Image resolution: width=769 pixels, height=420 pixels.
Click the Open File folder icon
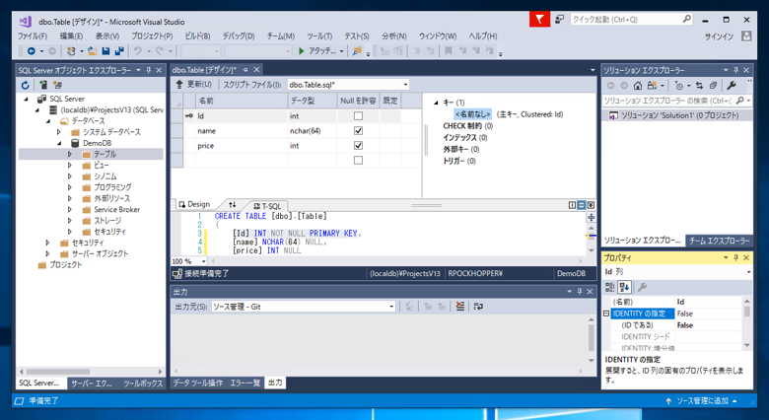pos(93,50)
